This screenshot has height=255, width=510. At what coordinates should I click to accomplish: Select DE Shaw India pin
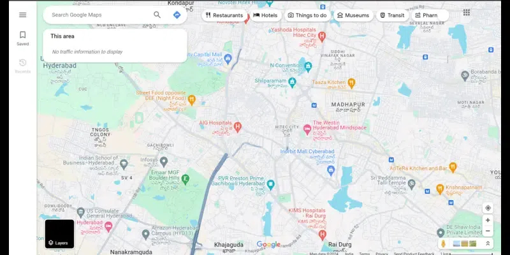coord(441,233)
